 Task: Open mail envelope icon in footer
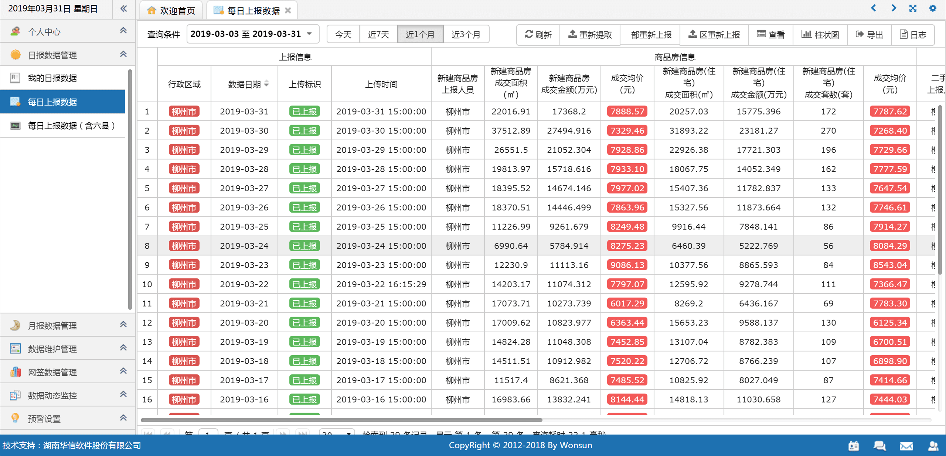906,446
